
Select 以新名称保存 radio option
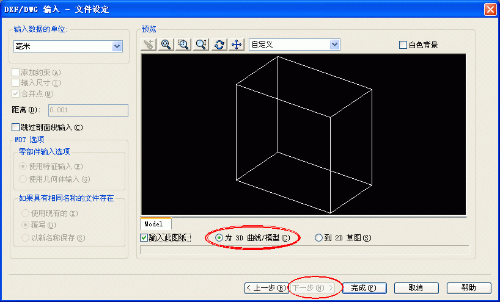click(x=25, y=238)
